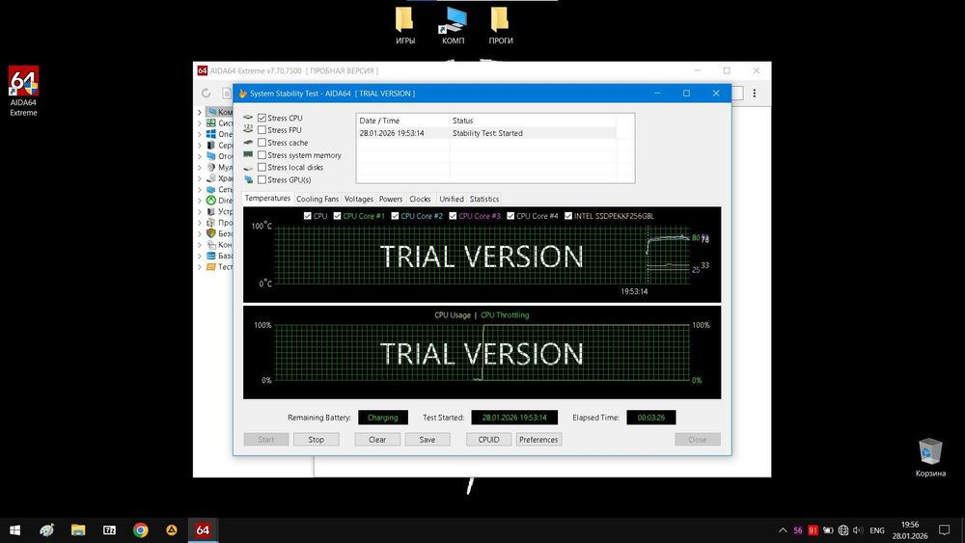Open the Preferences dialog
The height and width of the screenshot is (543, 965).
pos(538,439)
